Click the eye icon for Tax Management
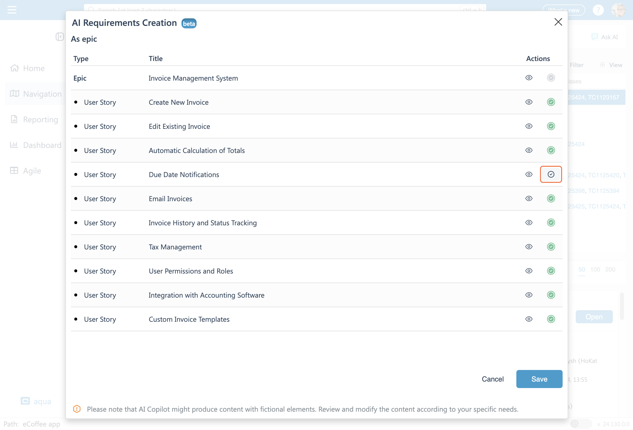 tap(529, 247)
